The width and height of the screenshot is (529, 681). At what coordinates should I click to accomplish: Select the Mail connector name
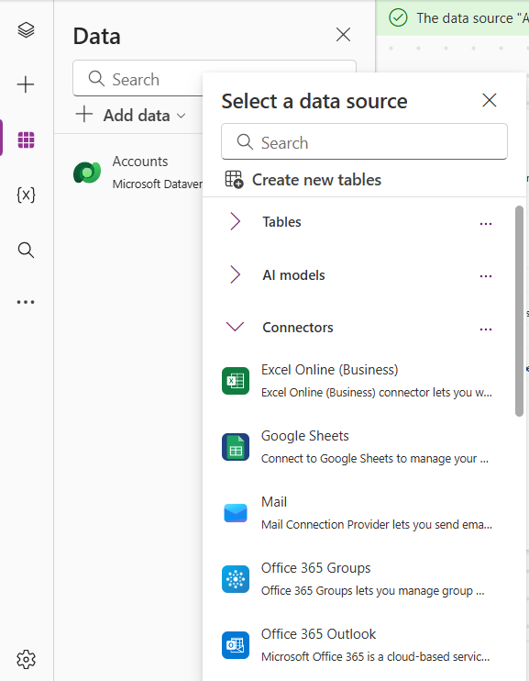274,502
